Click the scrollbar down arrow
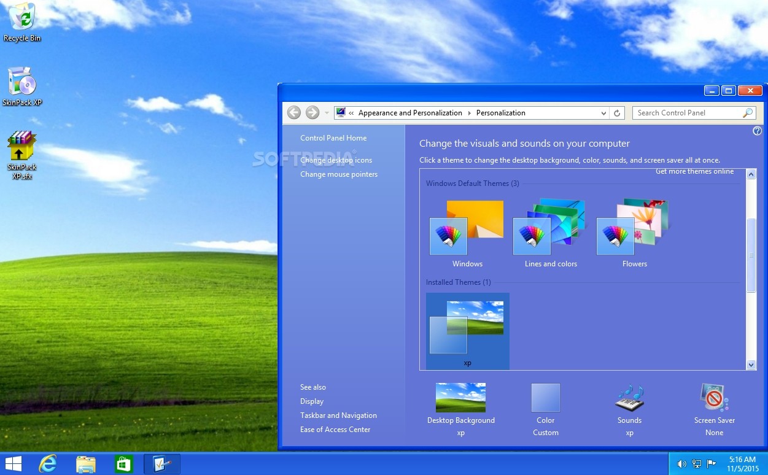768x475 pixels. point(751,365)
